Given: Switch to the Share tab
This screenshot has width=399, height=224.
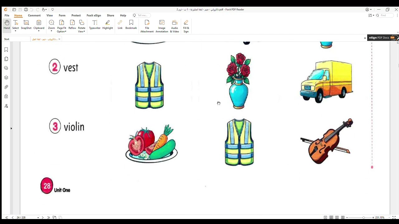Looking at the screenshot, I should 110,15.
